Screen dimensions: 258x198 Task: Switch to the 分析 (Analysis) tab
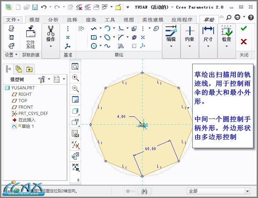click(53, 20)
